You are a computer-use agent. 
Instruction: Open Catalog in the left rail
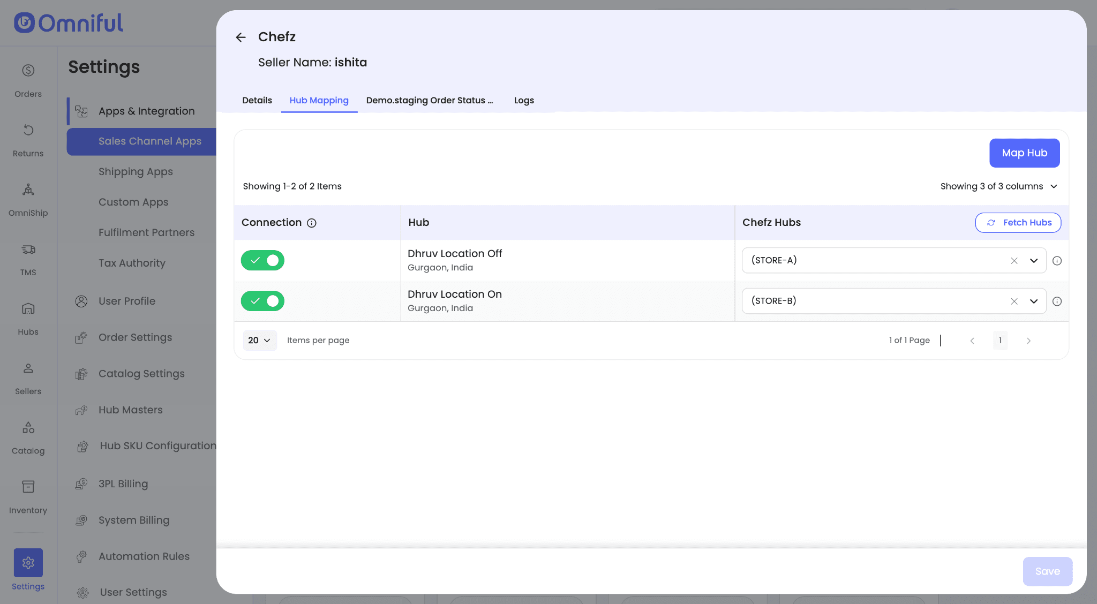coord(28,437)
